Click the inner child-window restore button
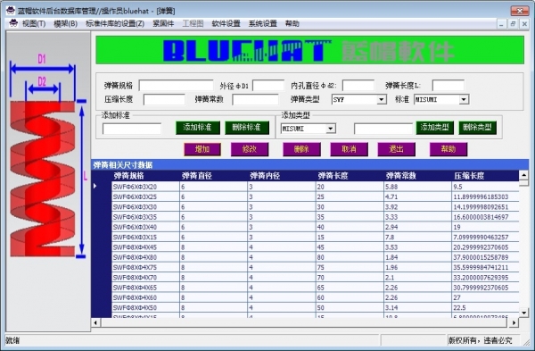Screen dimensions: 535x351 coord(513,24)
